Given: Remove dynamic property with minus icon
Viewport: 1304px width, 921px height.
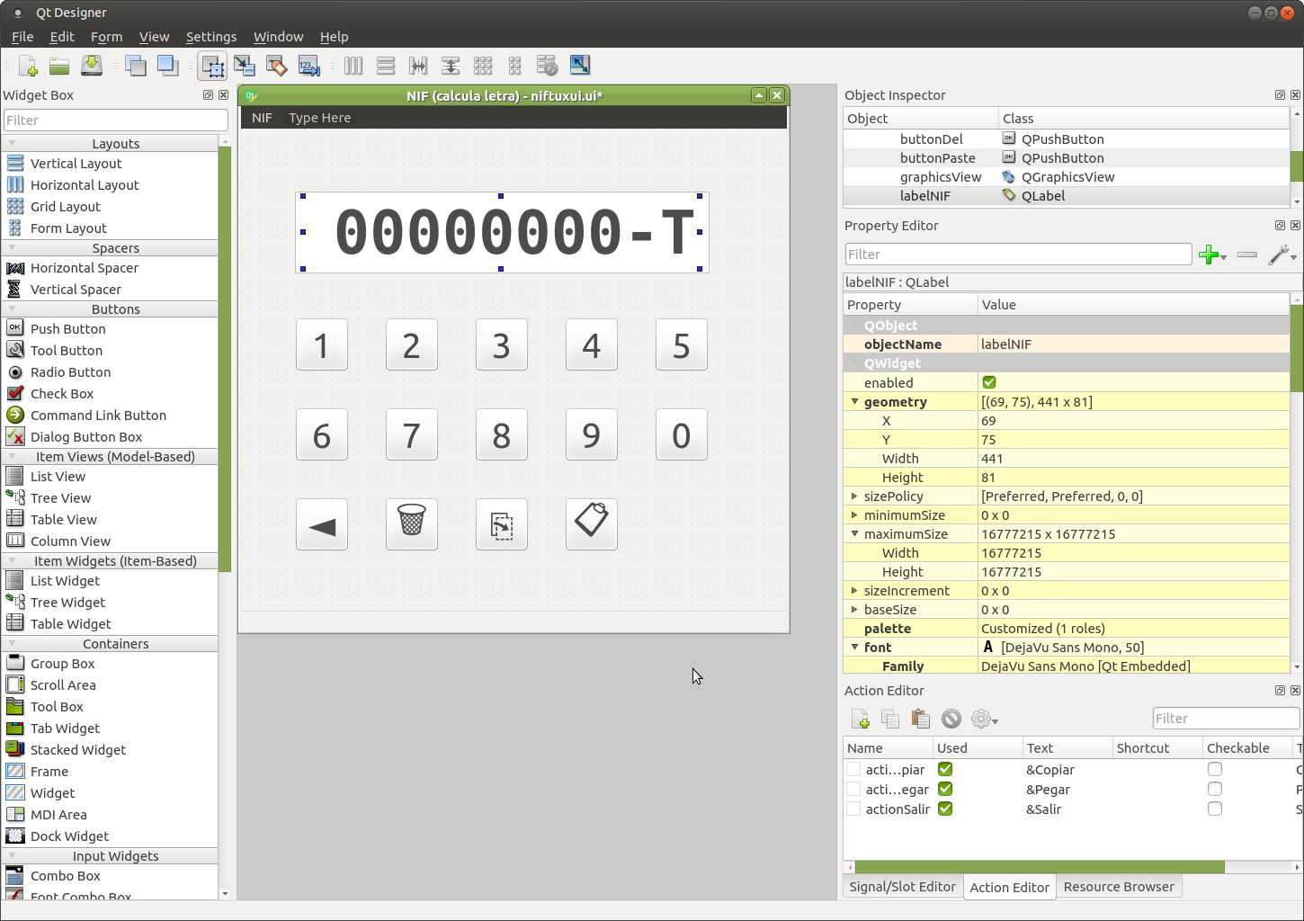Looking at the screenshot, I should pos(1247,255).
